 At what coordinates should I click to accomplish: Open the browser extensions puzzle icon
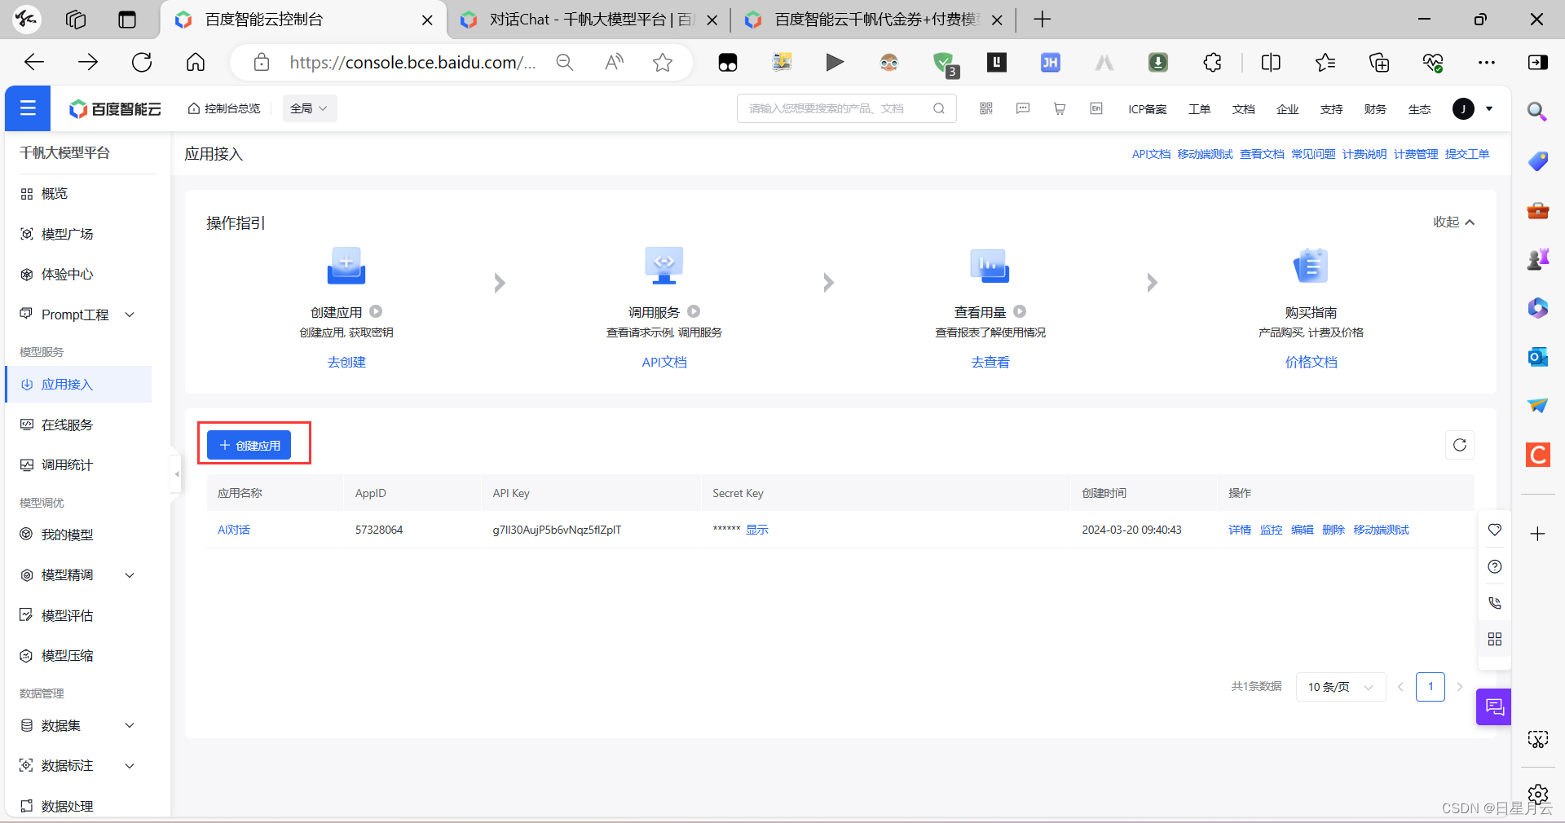tap(1212, 63)
